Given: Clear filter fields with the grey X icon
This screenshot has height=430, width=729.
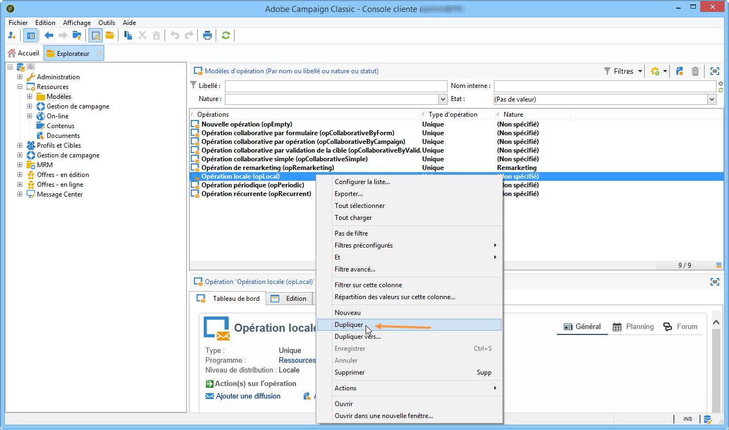Looking at the screenshot, I should (x=721, y=84).
